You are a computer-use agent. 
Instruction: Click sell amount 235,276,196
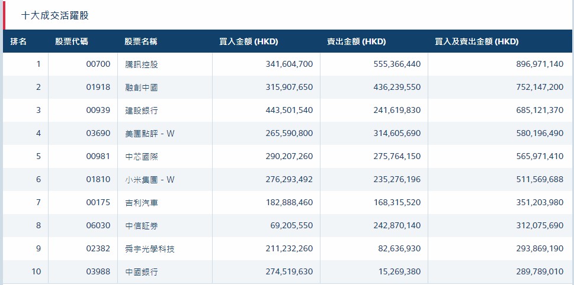(397, 179)
